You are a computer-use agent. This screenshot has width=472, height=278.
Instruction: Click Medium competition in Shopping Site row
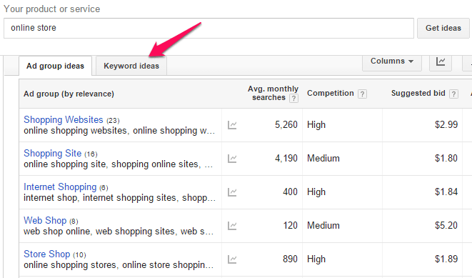[x=323, y=159]
